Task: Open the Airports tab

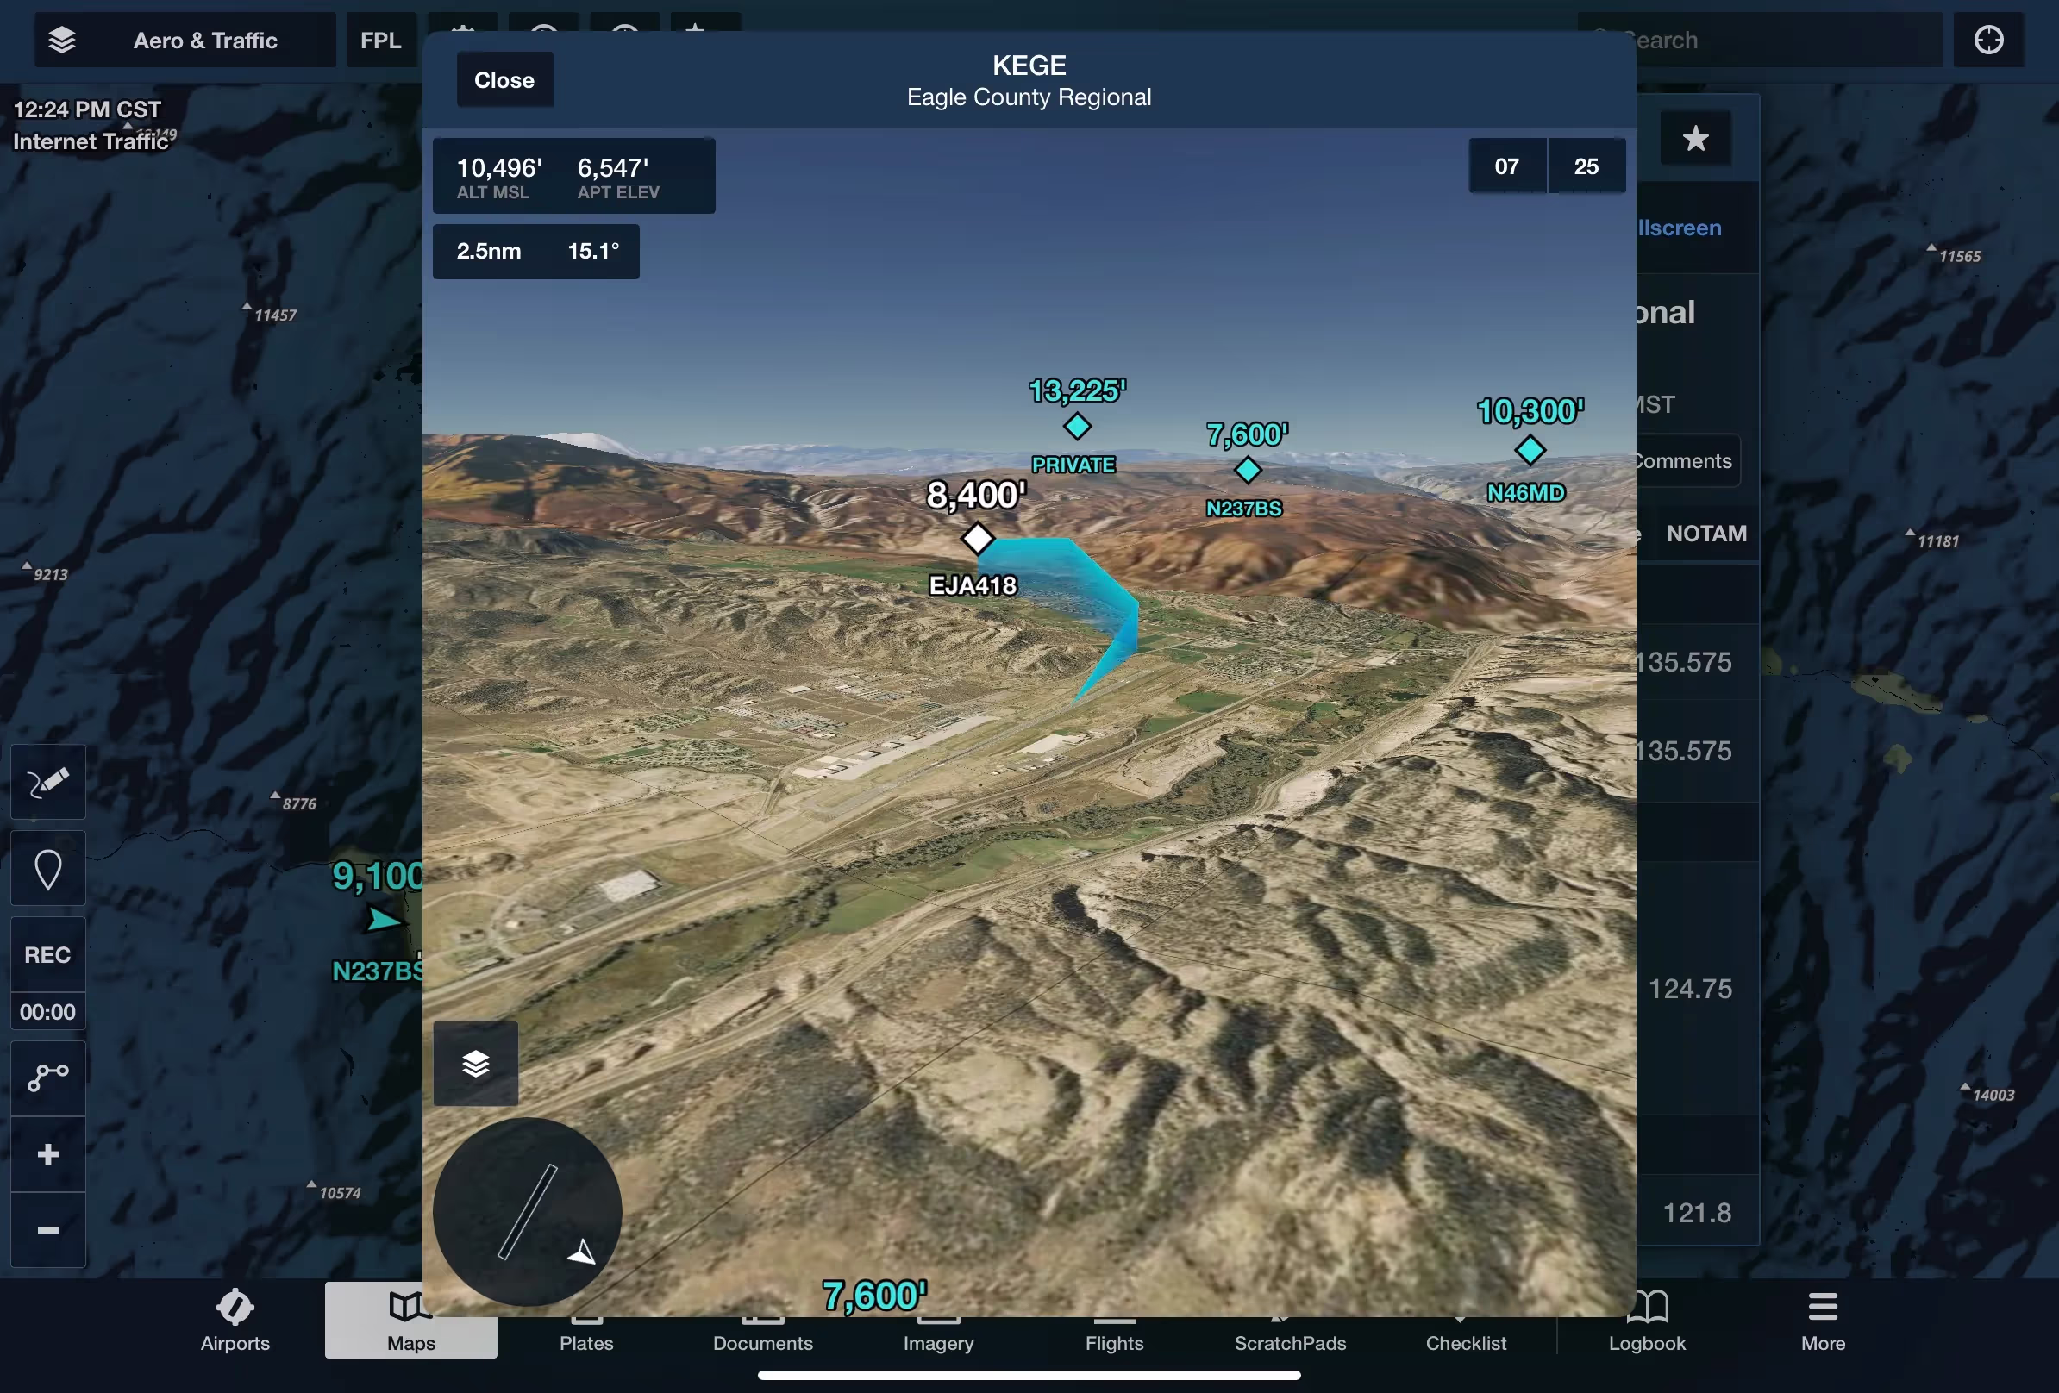Action: 235,1321
